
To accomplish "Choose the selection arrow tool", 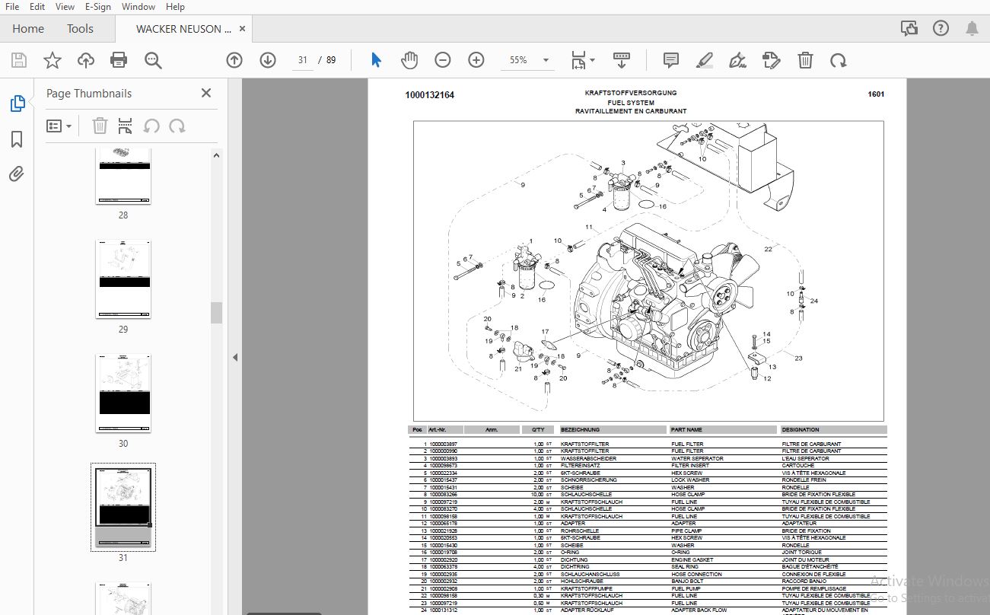I will (x=376, y=60).
